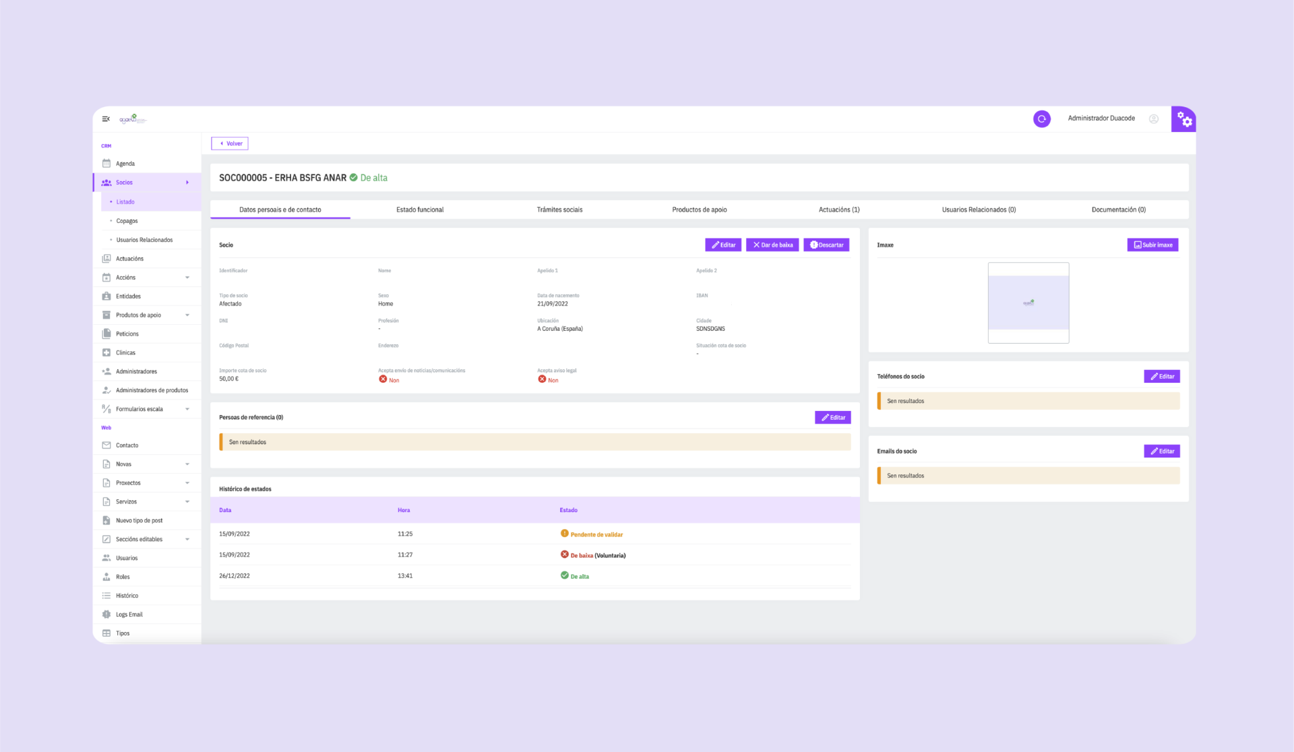This screenshot has height=752, width=1294.
Task: Collapse the sidebar with the hamburger icon
Action: [x=106, y=119]
